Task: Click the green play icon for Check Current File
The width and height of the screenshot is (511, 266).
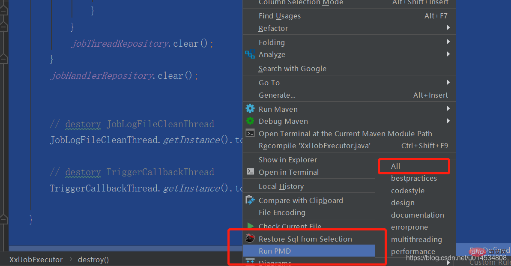Action: pyautogui.click(x=250, y=225)
